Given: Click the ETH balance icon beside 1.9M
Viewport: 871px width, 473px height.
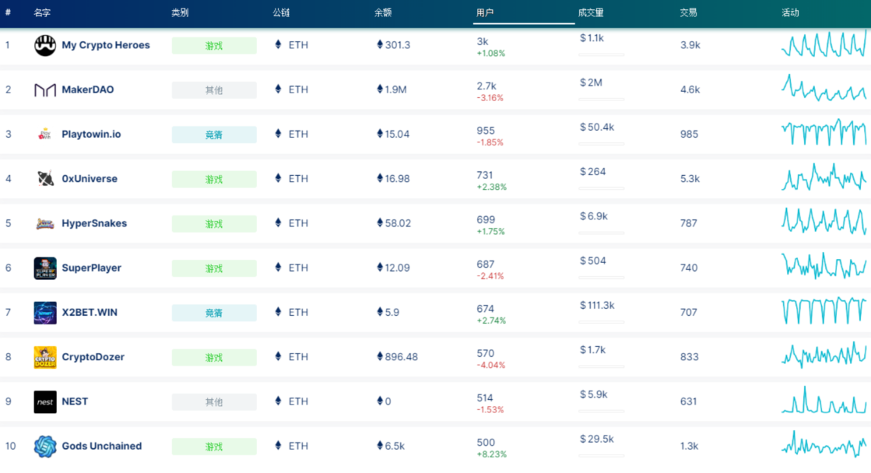Looking at the screenshot, I should [380, 89].
